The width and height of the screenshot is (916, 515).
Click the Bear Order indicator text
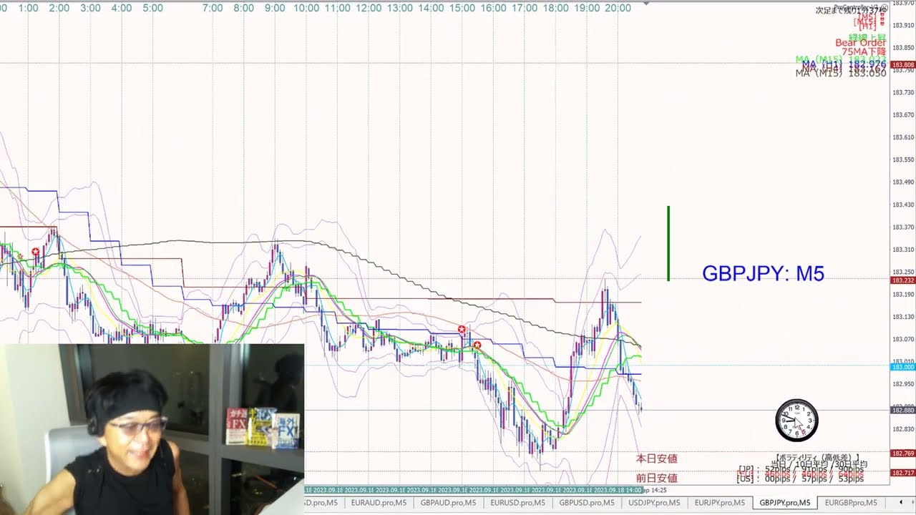click(x=860, y=43)
